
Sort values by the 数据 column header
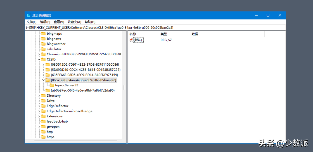(x=227, y=34)
